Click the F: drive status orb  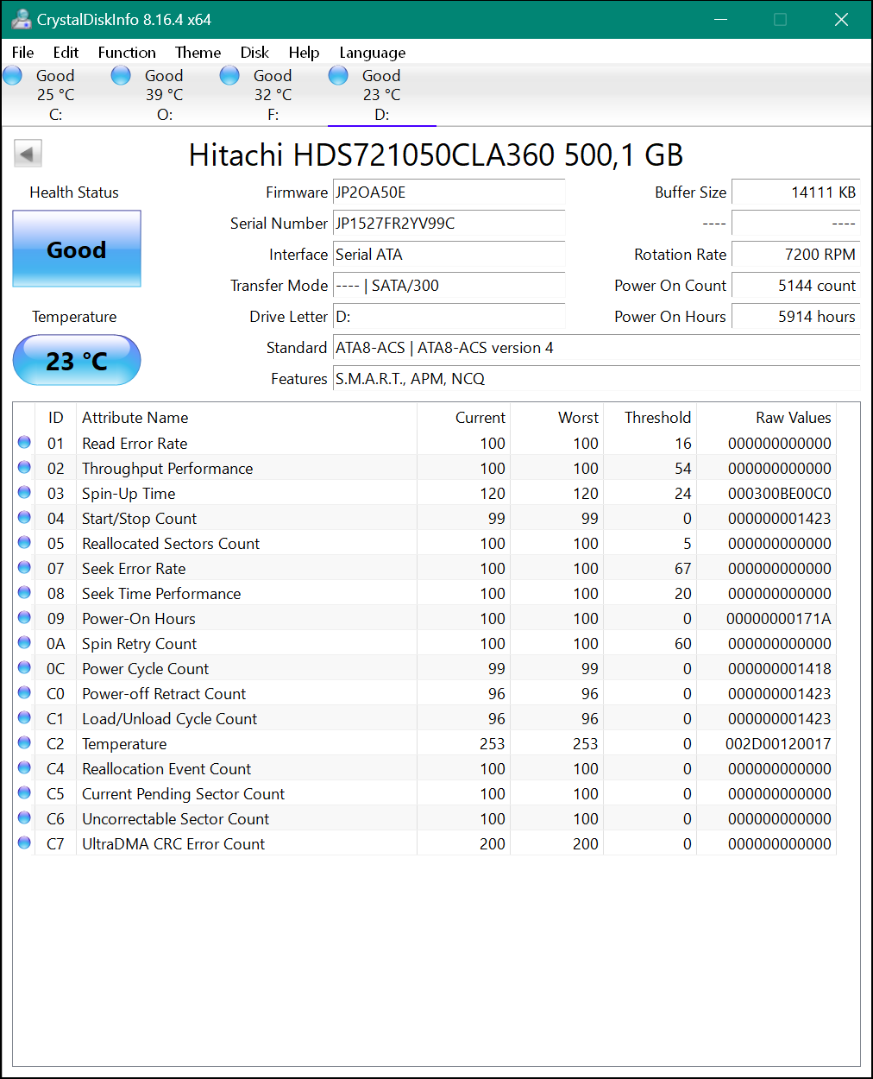click(x=230, y=76)
